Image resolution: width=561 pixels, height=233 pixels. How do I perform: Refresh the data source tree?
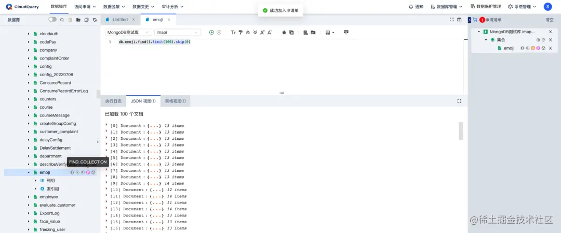[95, 20]
